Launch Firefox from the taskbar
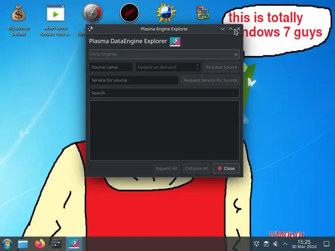335x251 pixels. tap(40, 244)
